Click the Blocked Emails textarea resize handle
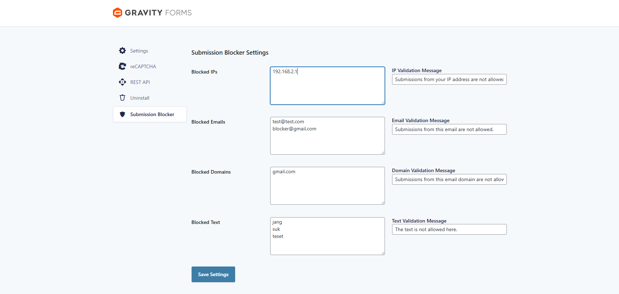619x294 pixels. [x=383, y=153]
